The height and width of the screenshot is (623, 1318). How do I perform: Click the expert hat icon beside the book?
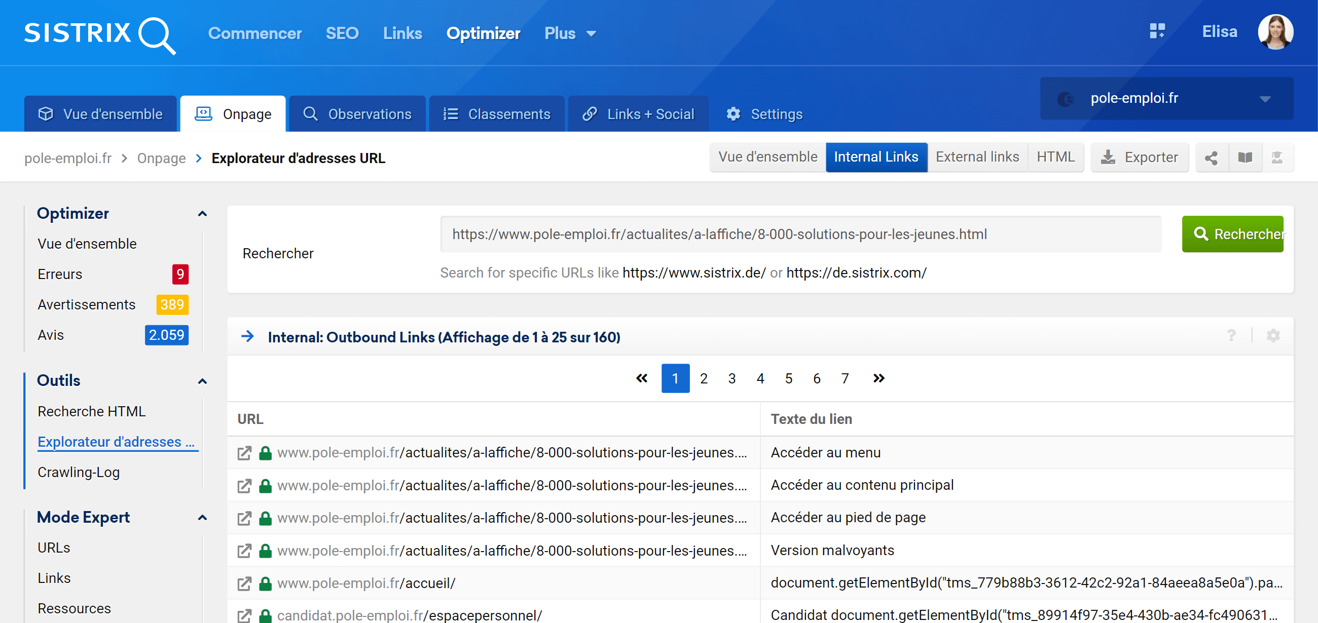1277,158
